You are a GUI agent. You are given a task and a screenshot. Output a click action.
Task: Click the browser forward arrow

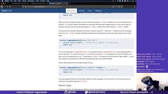[4, 7]
